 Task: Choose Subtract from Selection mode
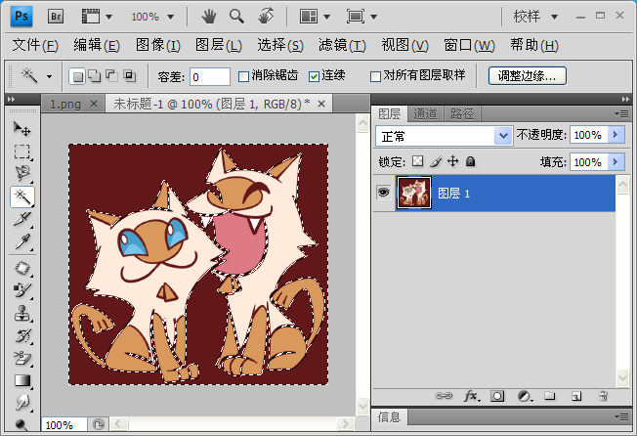(111, 76)
